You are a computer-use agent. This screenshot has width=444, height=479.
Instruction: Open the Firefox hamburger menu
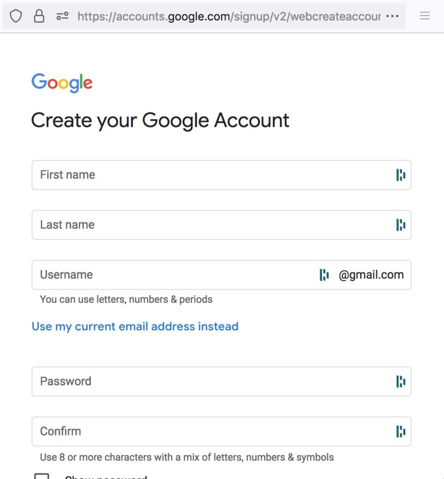coord(425,16)
